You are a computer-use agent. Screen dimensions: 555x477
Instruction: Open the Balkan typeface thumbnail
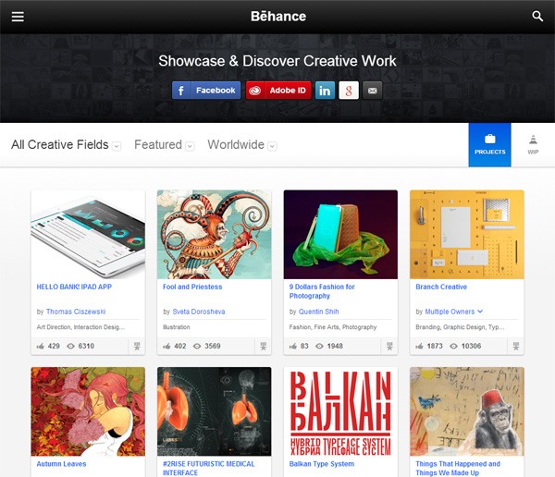click(340, 411)
